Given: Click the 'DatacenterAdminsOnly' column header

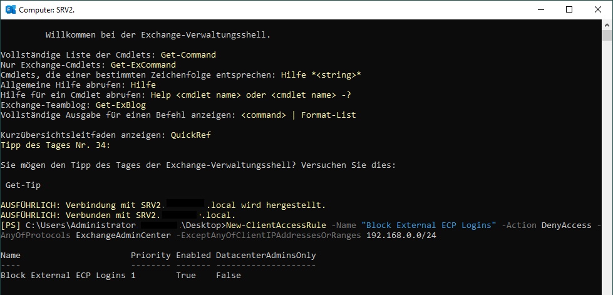Looking at the screenshot, I should (x=266, y=256).
